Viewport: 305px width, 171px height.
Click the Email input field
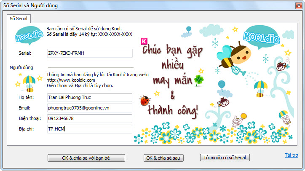pyautogui.click(x=90, y=108)
